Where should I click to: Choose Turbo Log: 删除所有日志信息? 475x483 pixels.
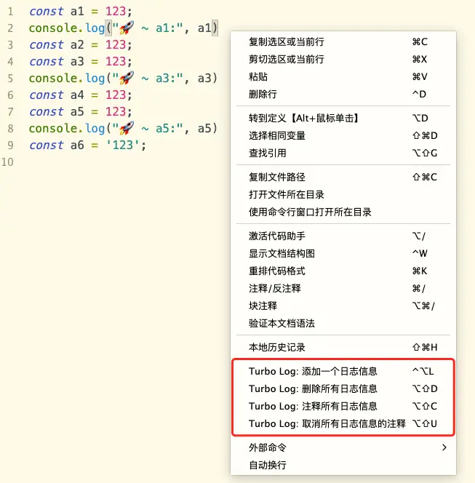coord(343,388)
